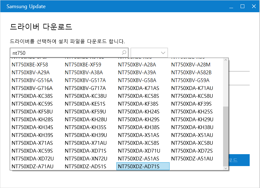Viewport: 260px width, 188px height.
Task: Select model NT750XDA-KF39S
Action: [x=191, y=104]
